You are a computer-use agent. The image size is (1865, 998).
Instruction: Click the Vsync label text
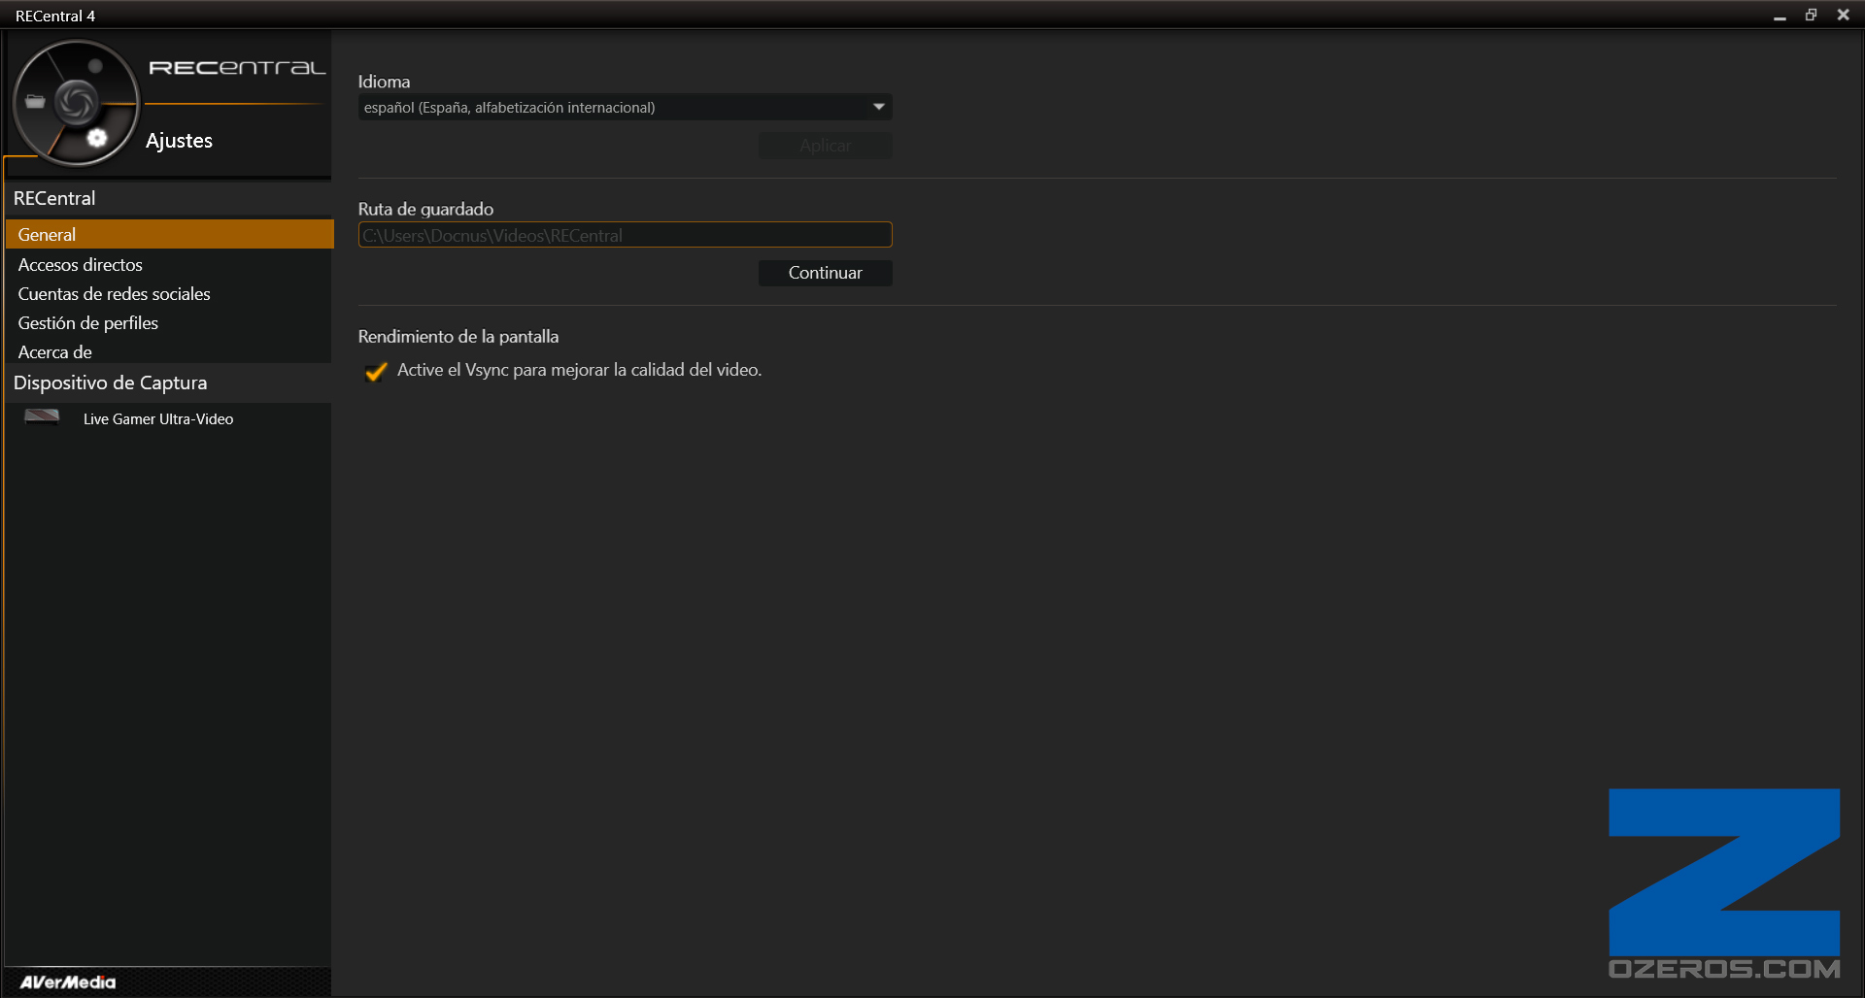pos(579,370)
